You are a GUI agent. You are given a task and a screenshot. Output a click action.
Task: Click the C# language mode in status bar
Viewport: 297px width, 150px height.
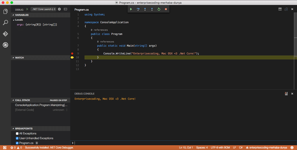click(x=241, y=148)
